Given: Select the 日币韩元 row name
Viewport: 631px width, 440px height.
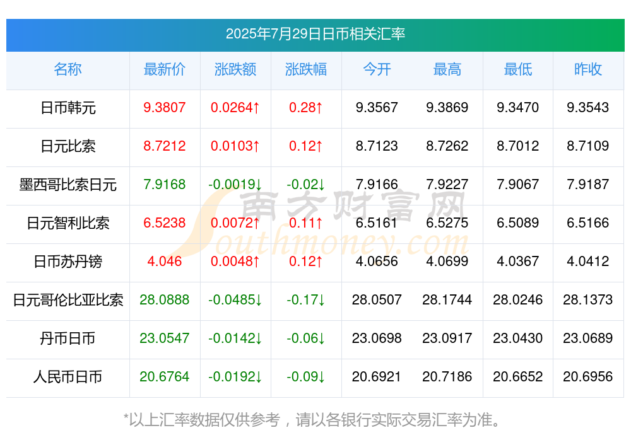Looking at the screenshot, I should (x=68, y=108).
